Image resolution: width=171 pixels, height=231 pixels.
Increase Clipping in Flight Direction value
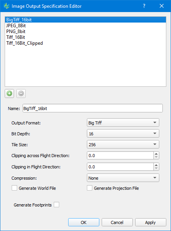tap(156, 165)
